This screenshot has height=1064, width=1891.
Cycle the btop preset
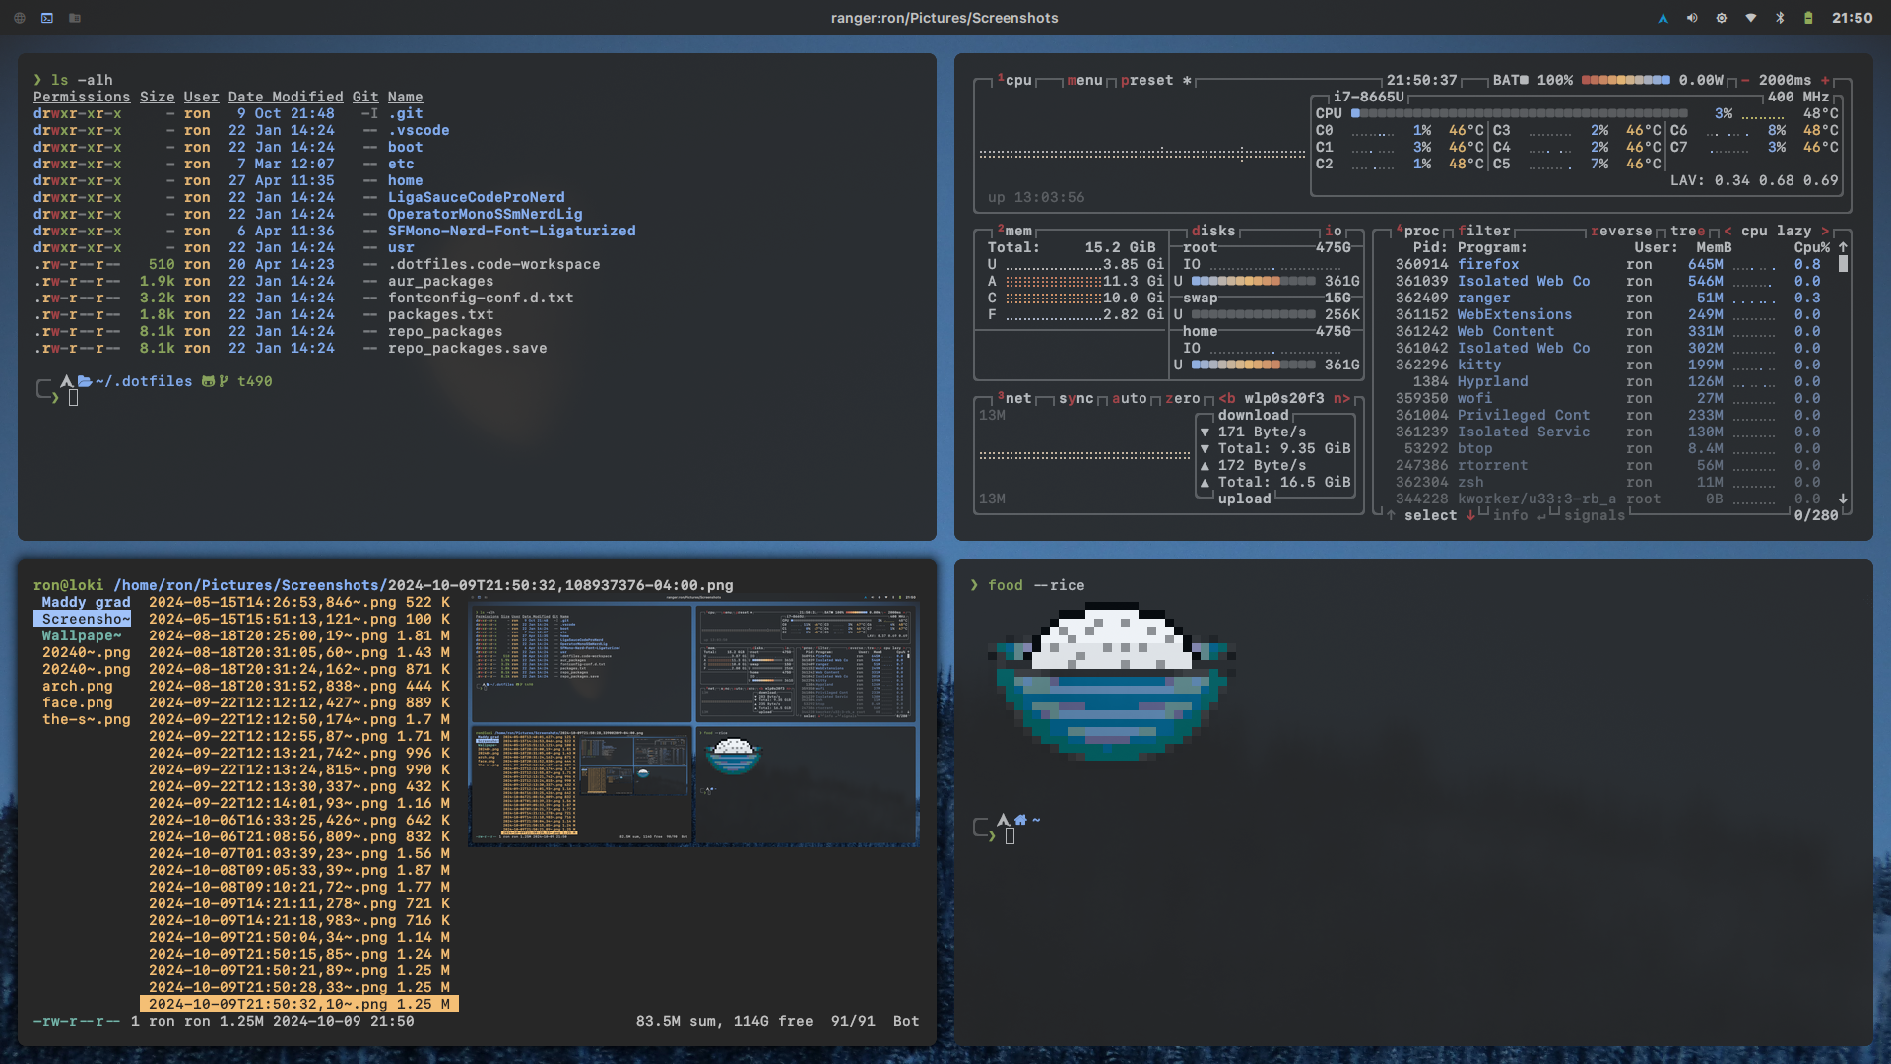1148,81
